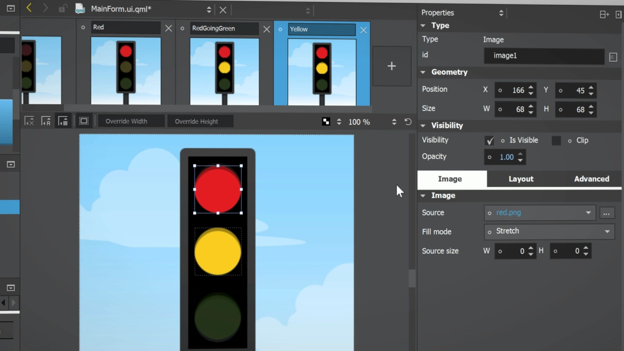The width and height of the screenshot is (624, 351).
Task: Uncheck the Is Visible checkbox
Action: tap(490, 140)
